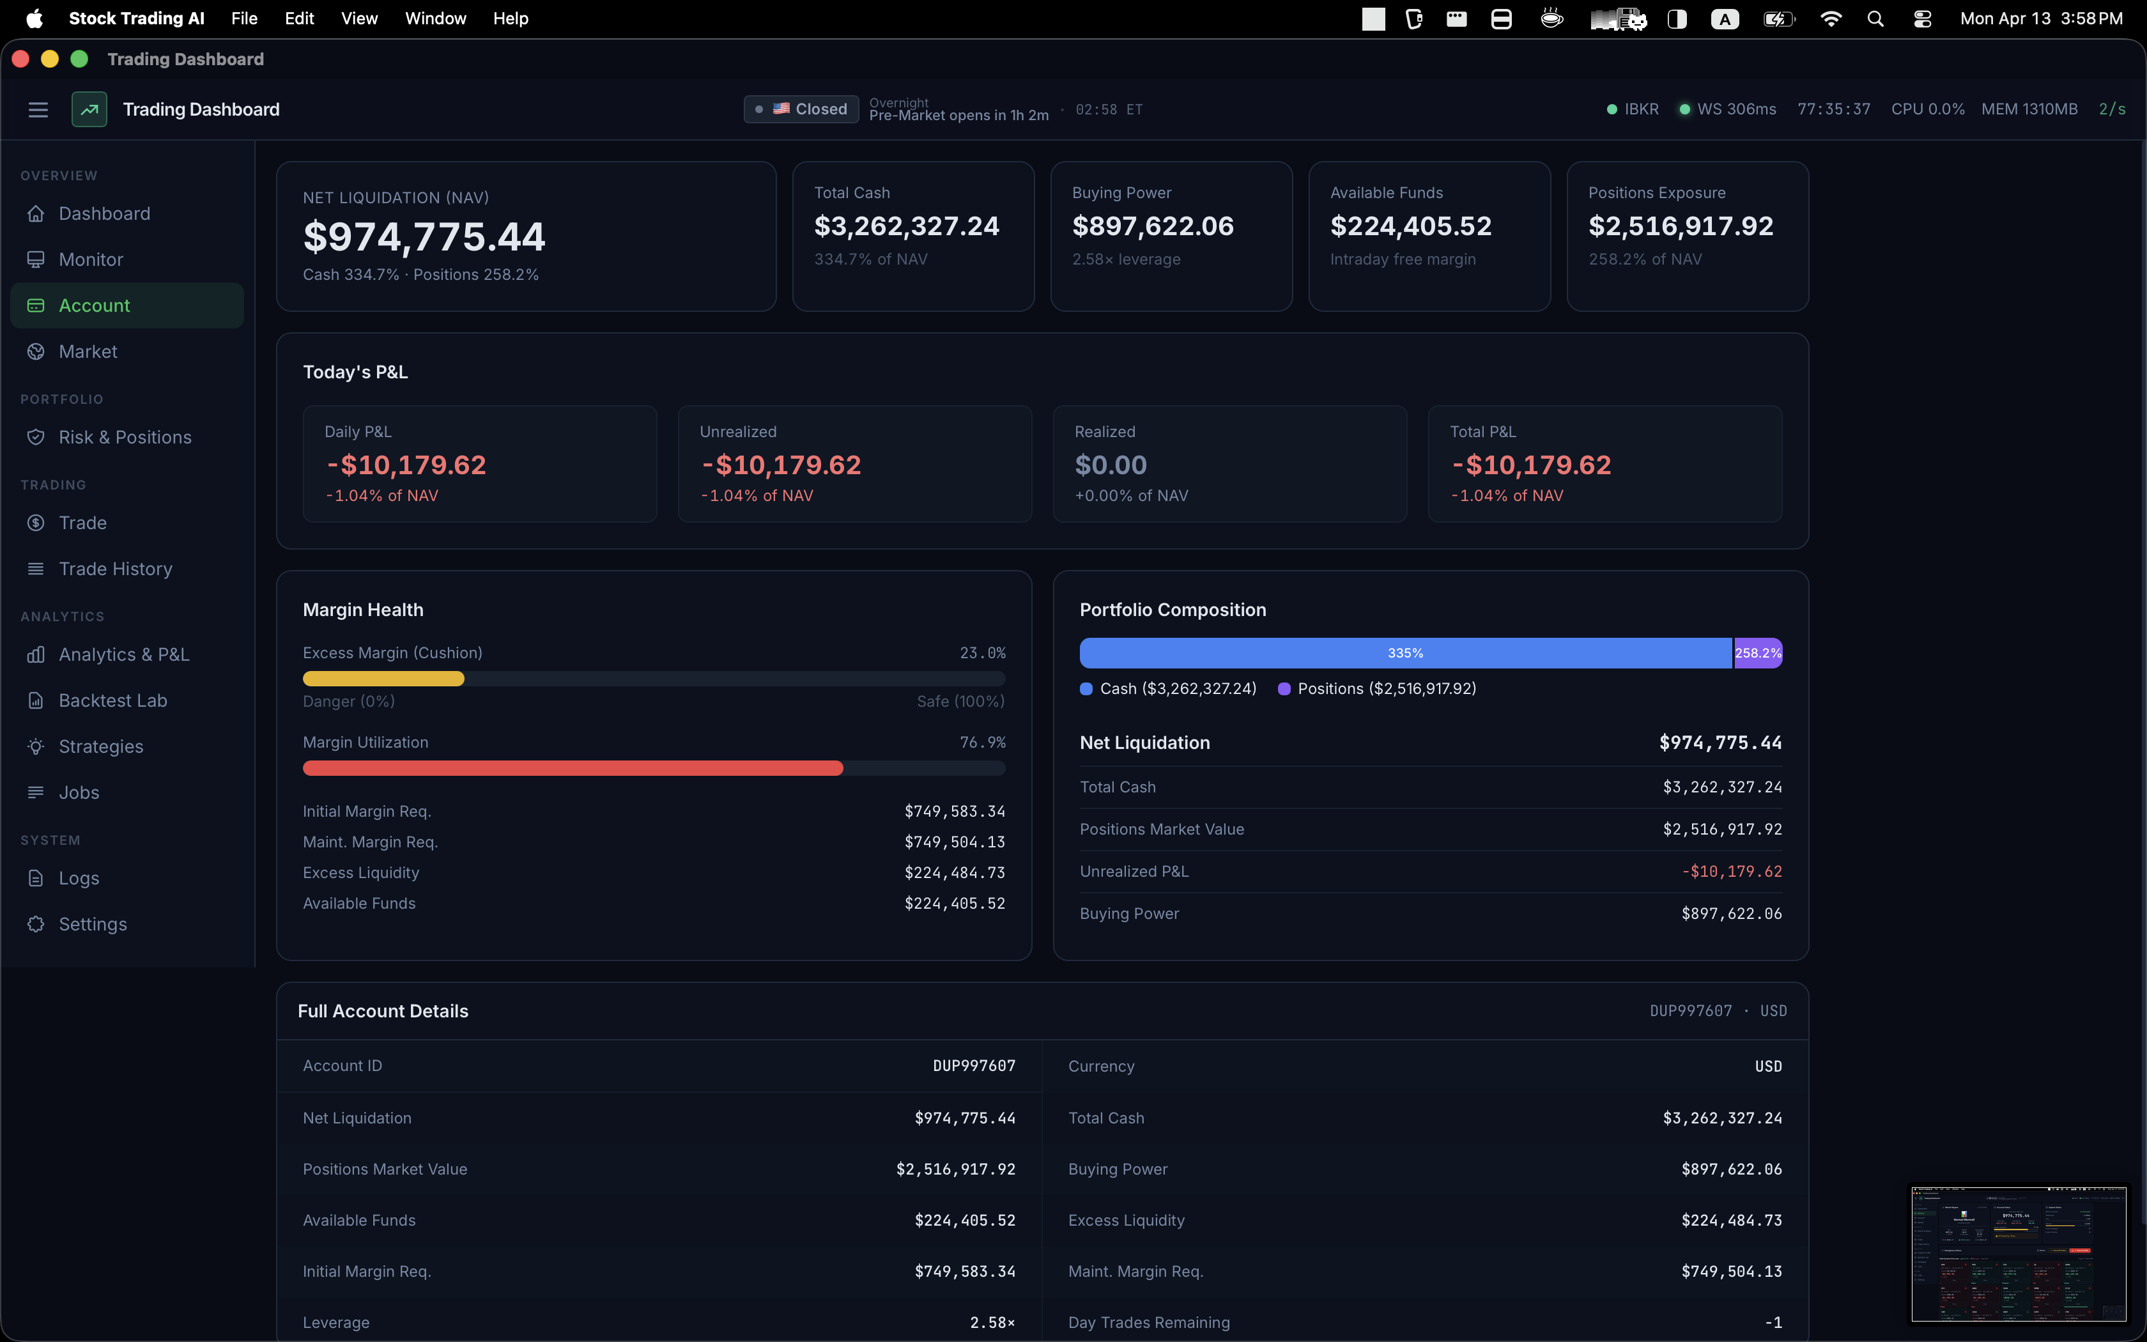Open the Jobs list icon
Screen dimensions: 2147x1342
point(36,792)
